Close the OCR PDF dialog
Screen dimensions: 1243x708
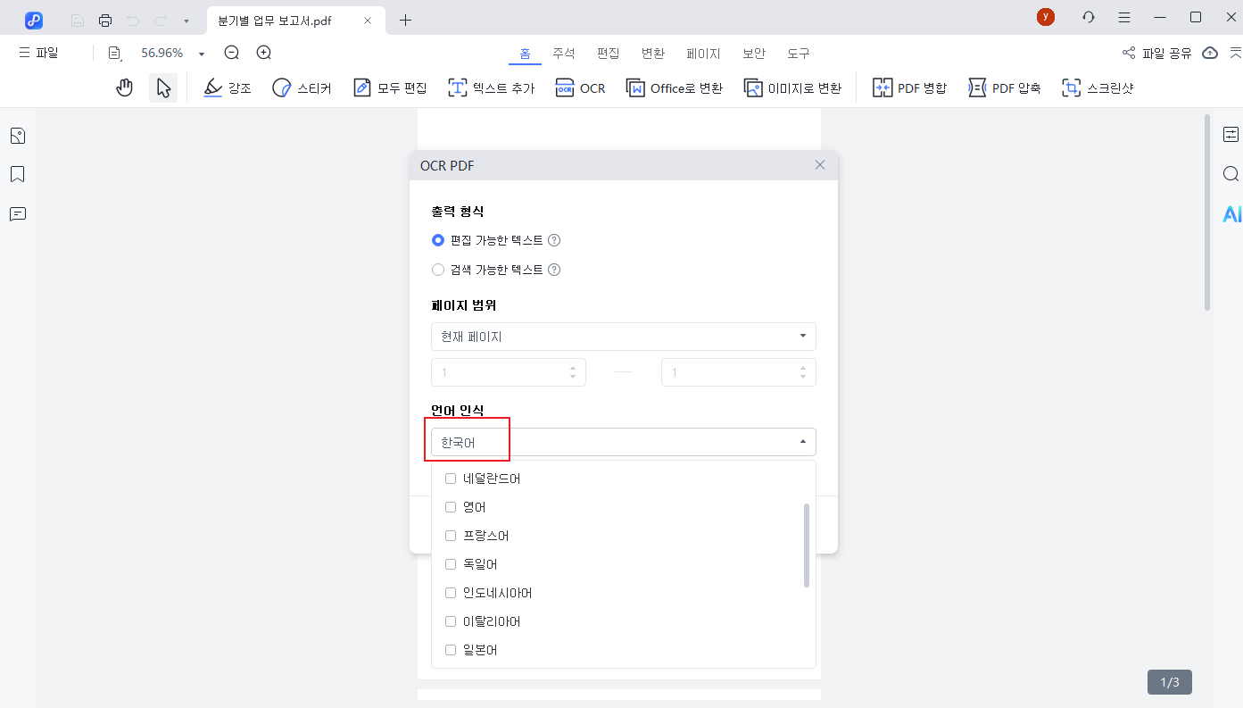click(820, 164)
